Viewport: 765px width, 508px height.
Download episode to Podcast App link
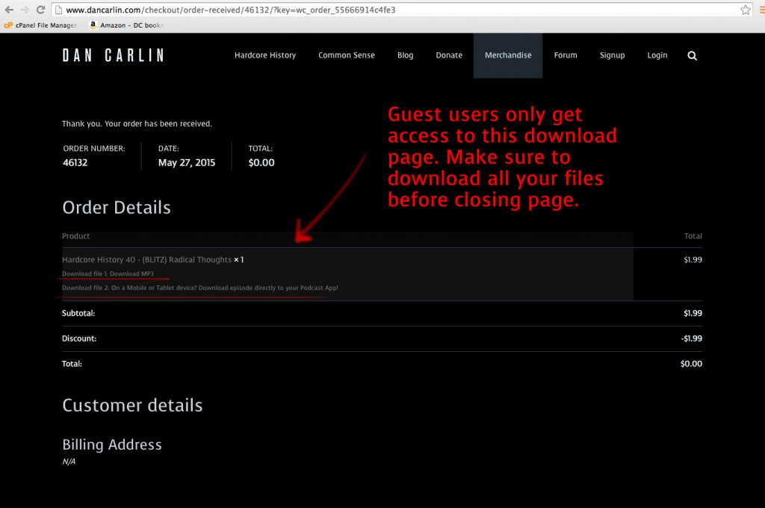(200, 288)
